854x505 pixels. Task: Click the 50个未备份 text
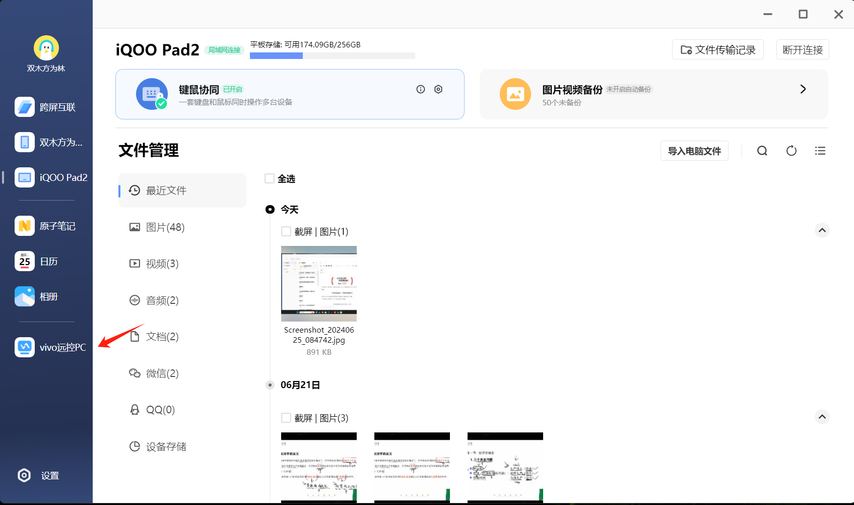point(562,102)
